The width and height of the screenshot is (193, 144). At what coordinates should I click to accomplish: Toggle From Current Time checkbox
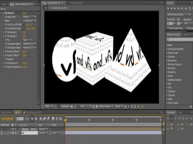[168, 28]
